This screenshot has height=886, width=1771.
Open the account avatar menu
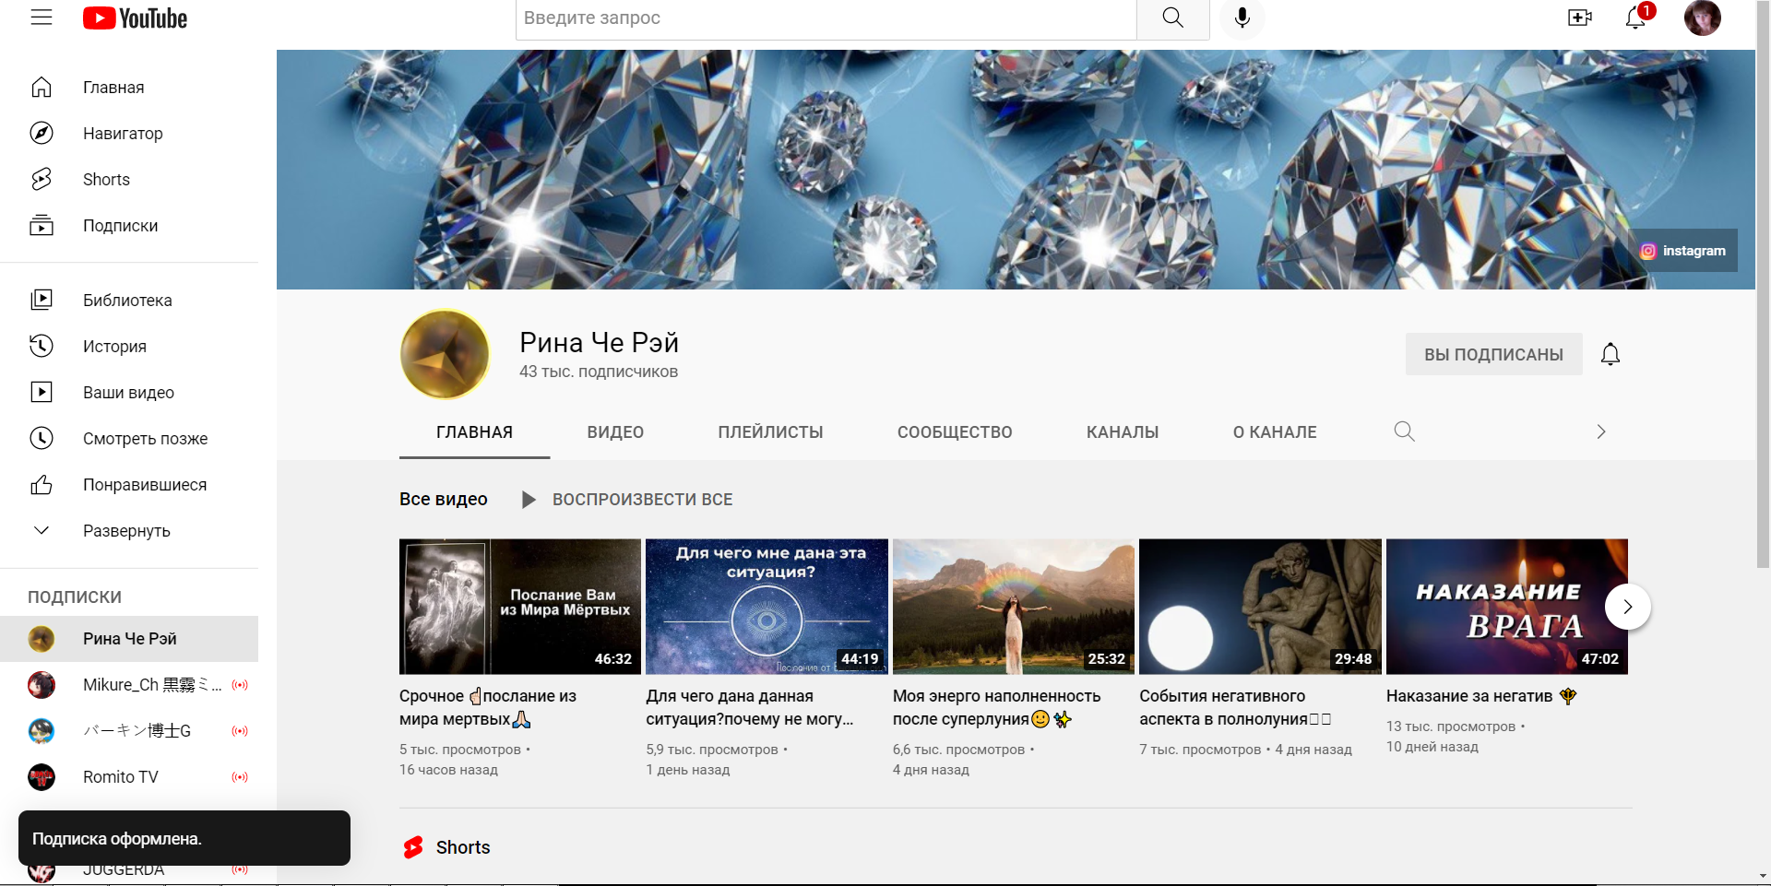(x=1702, y=18)
